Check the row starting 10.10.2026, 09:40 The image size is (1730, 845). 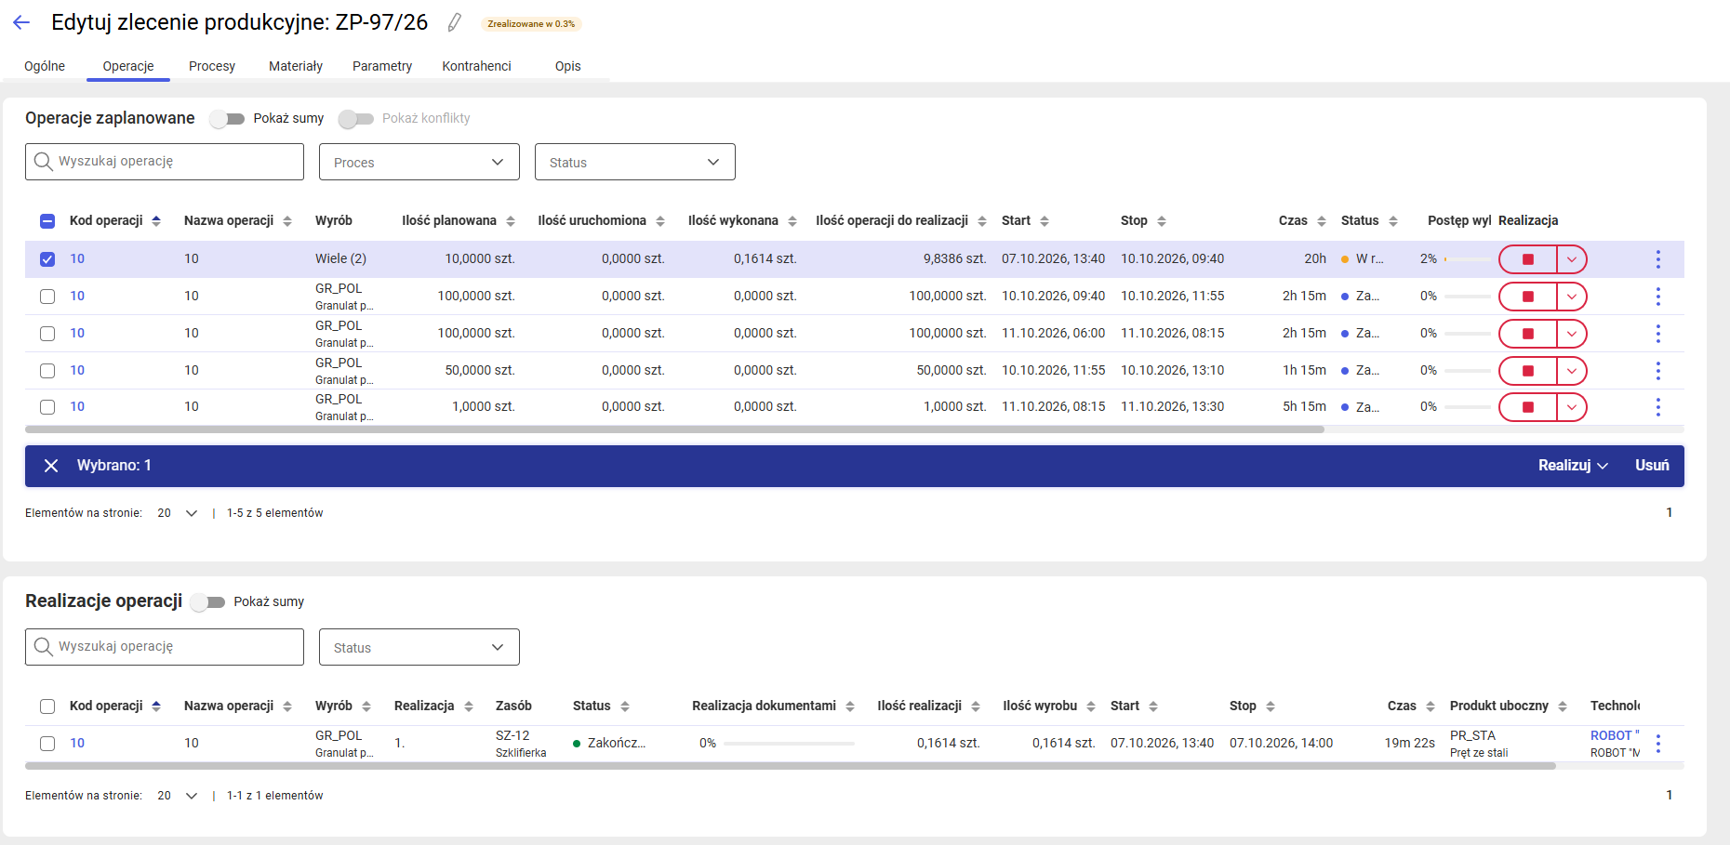click(x=47, y=297)
